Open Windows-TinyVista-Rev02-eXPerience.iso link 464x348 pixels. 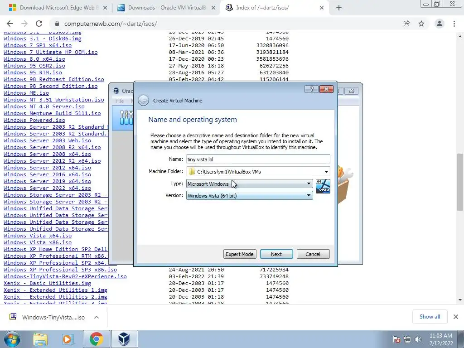(x=65, y=276)
